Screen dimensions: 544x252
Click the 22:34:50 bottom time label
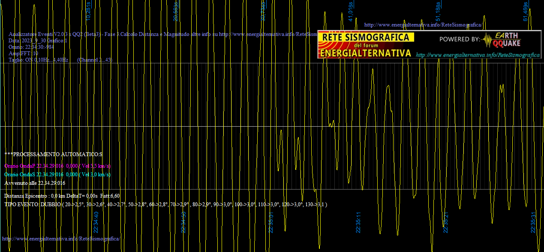coord(183,222)
